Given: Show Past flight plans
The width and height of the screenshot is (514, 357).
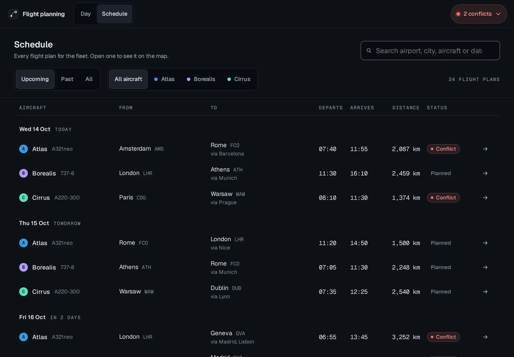Looking at the screenshot, I should click(x=67, y=79).
